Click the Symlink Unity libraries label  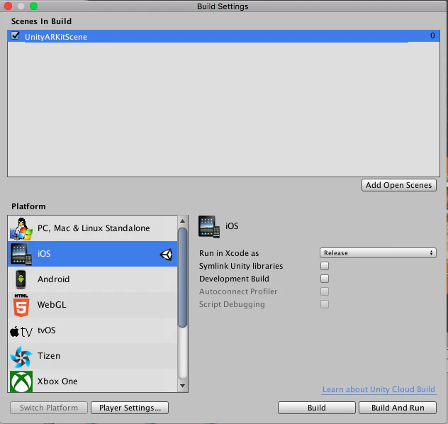[x=241, y=266]
